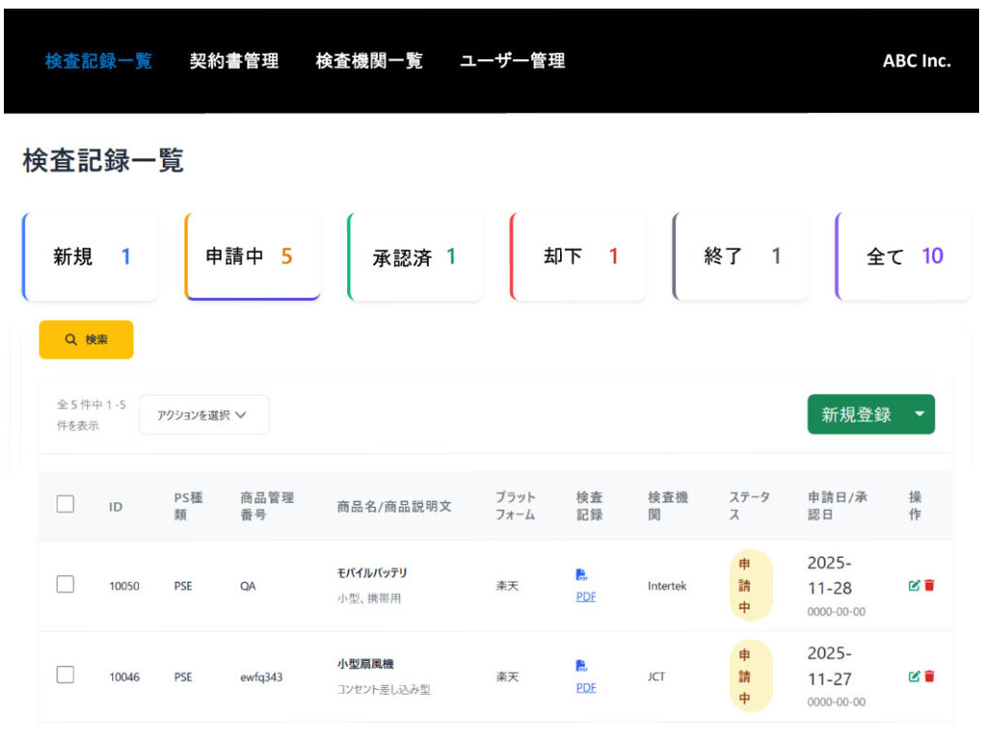
Task: Navigate to ユーザー管理 in the top bar
Action: point(512,60)
